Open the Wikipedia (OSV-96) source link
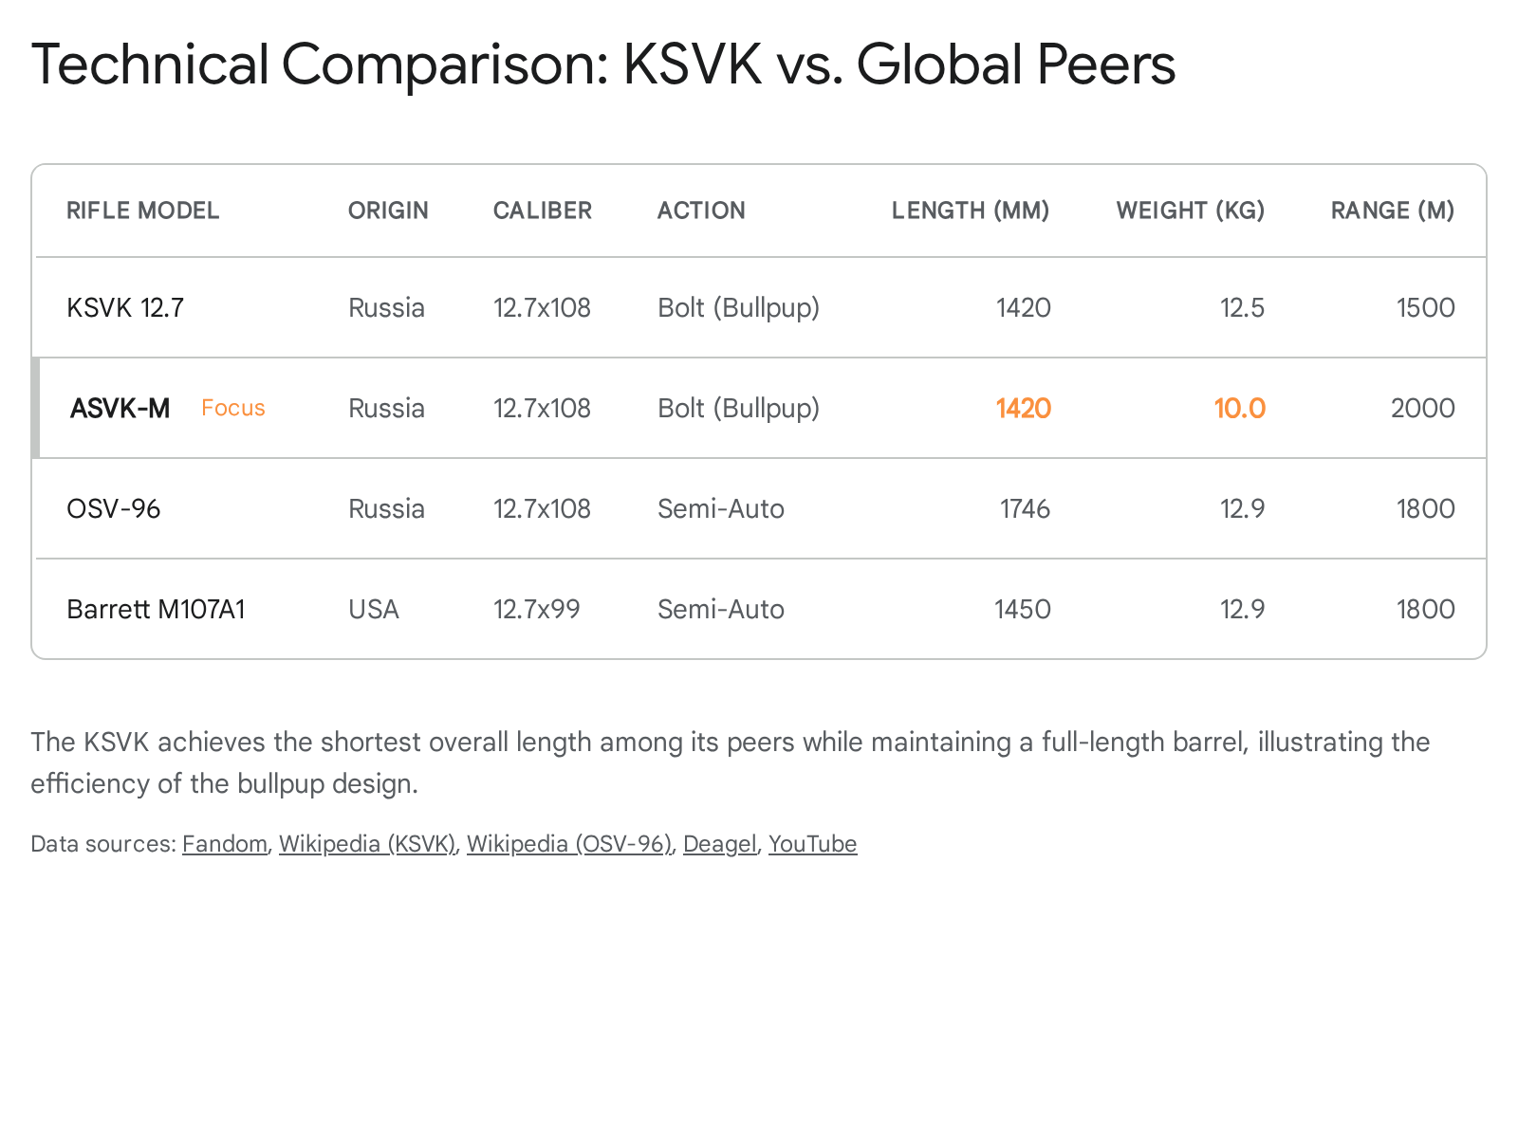 [569, 844]
